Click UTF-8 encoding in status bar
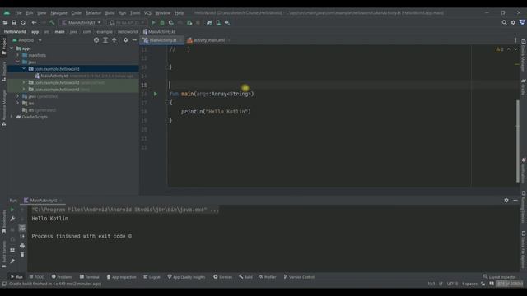The height and width of the screenshot is (296, 527). tap(452, 284)
